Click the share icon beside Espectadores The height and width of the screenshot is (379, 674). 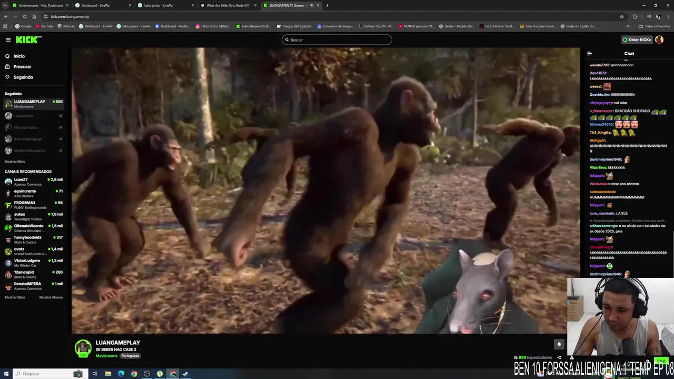coord(559,357)
